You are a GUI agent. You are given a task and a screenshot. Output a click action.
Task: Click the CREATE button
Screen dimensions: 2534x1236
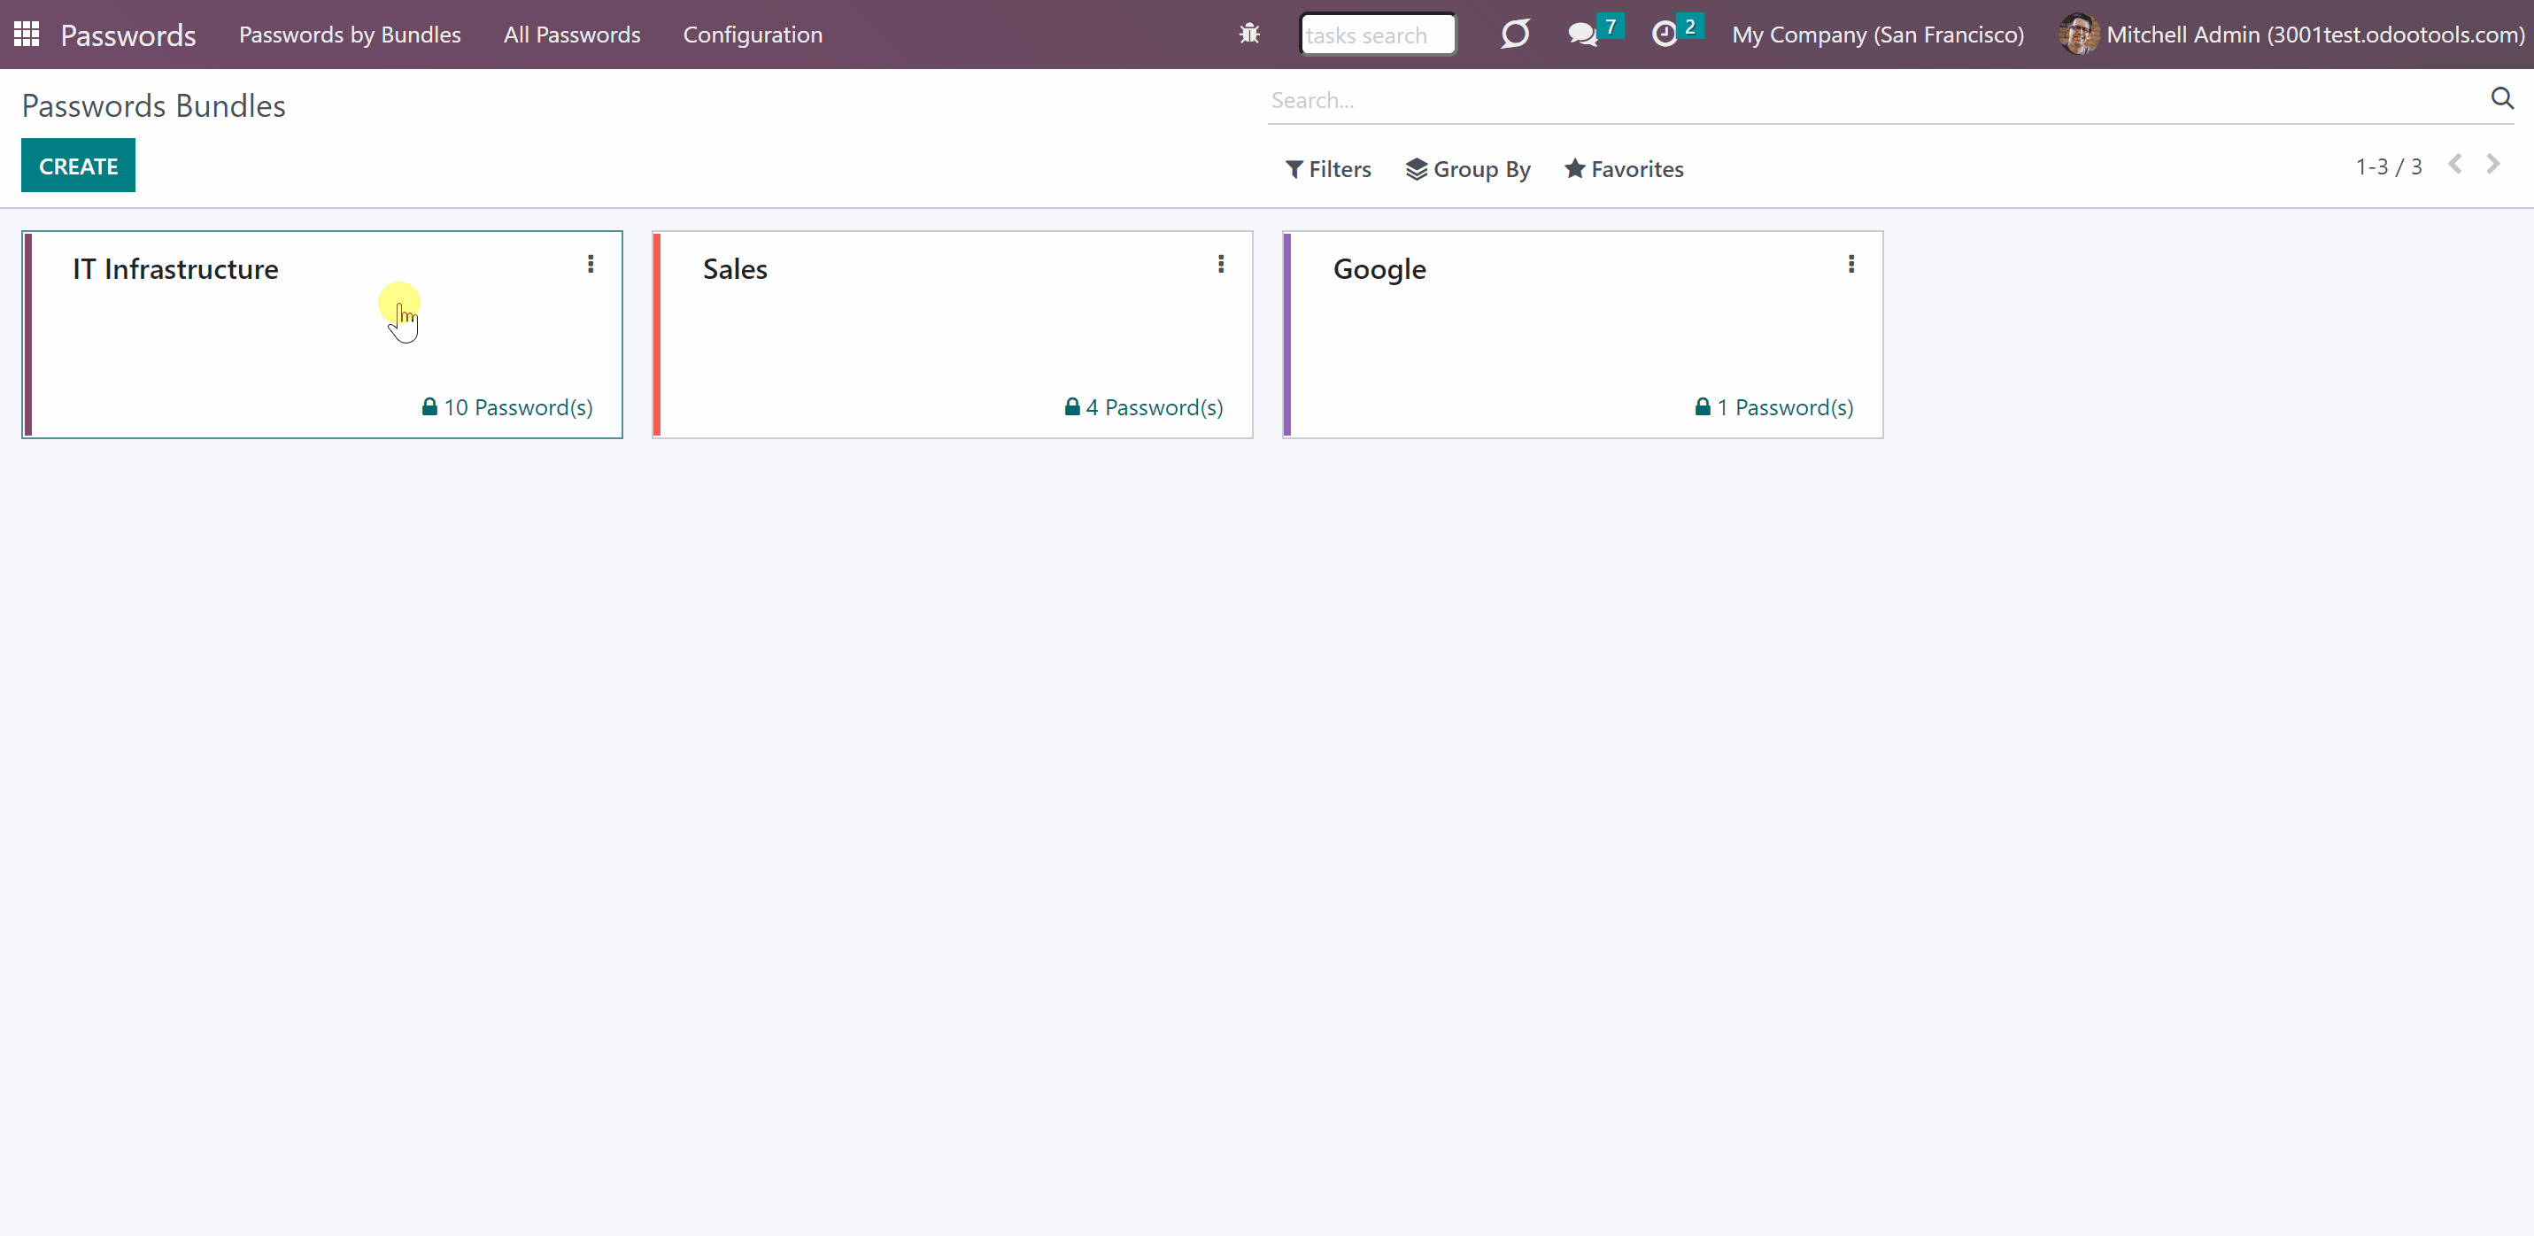point(79,166)
